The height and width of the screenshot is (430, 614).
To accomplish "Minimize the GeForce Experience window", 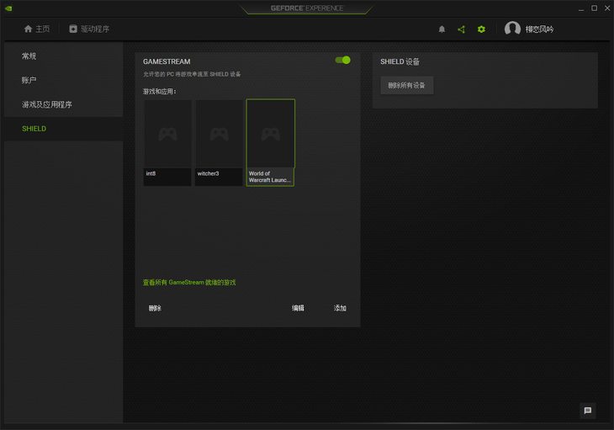I will [x=581, y=8].
